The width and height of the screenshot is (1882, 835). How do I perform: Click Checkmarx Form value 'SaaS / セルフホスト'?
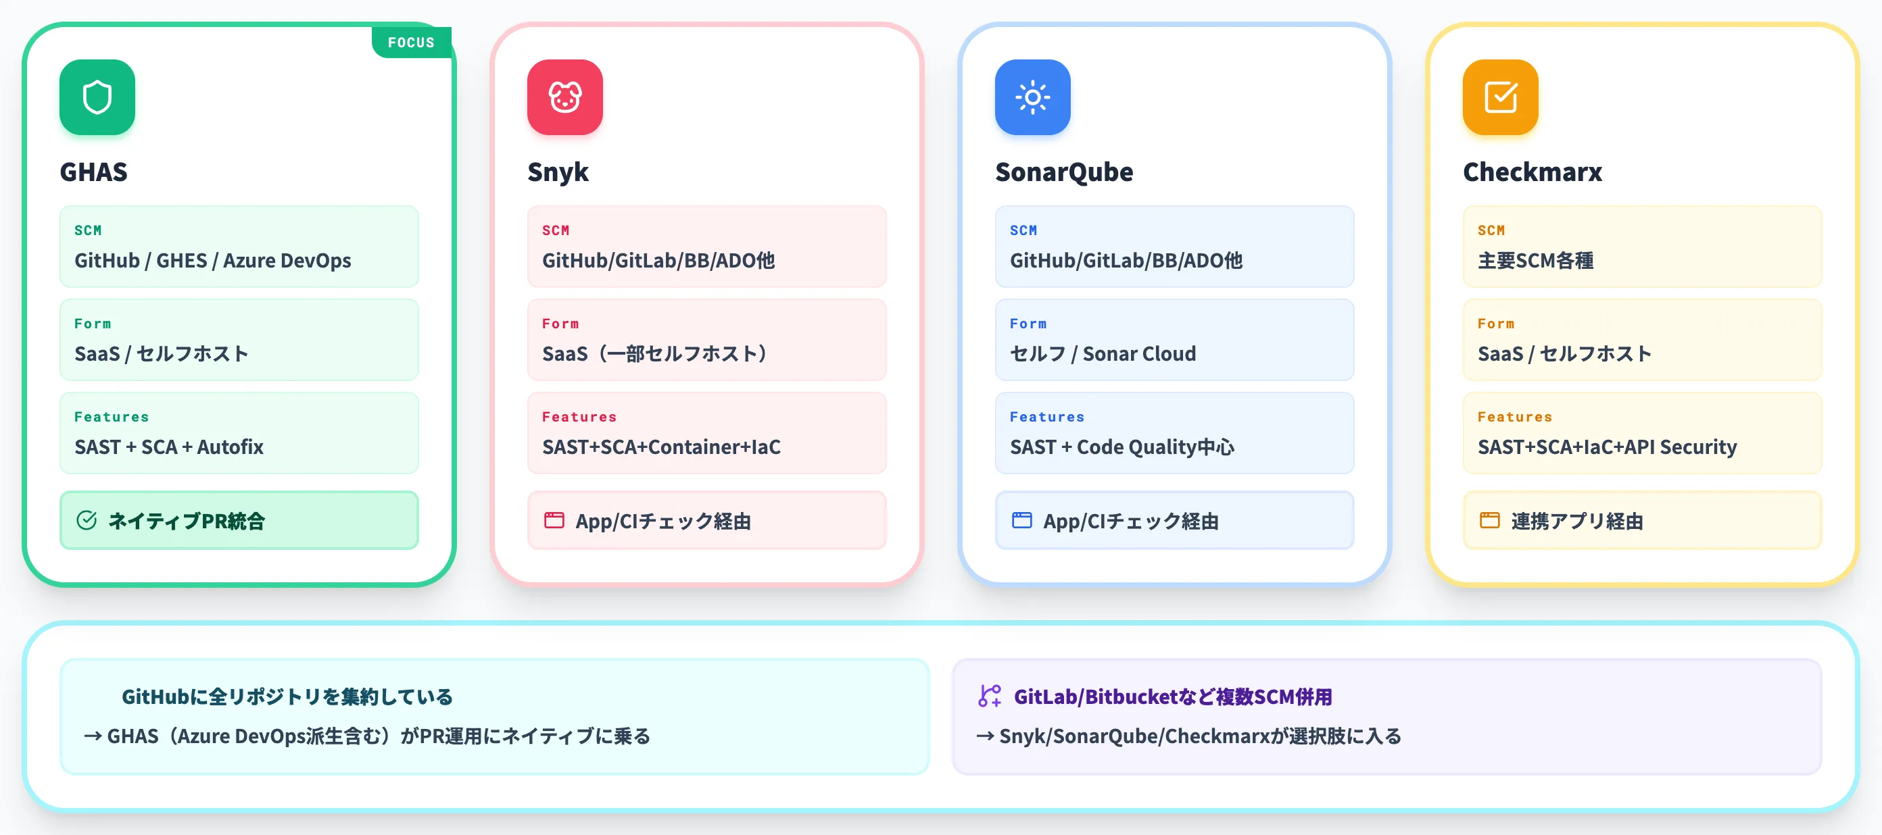[1564, 354]
